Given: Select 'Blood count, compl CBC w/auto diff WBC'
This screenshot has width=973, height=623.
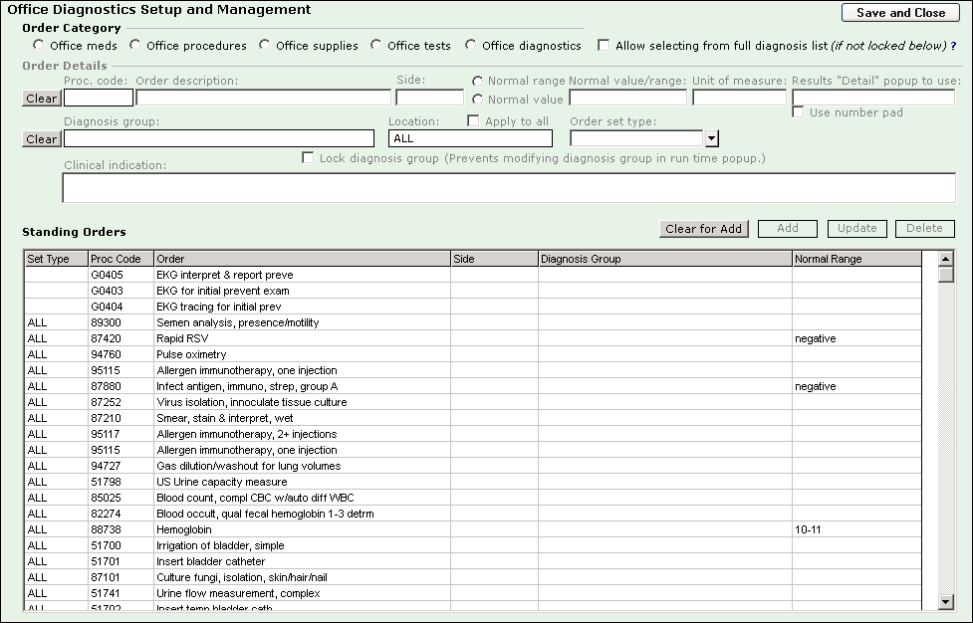Looking at the screenshot, I should 473,498.
